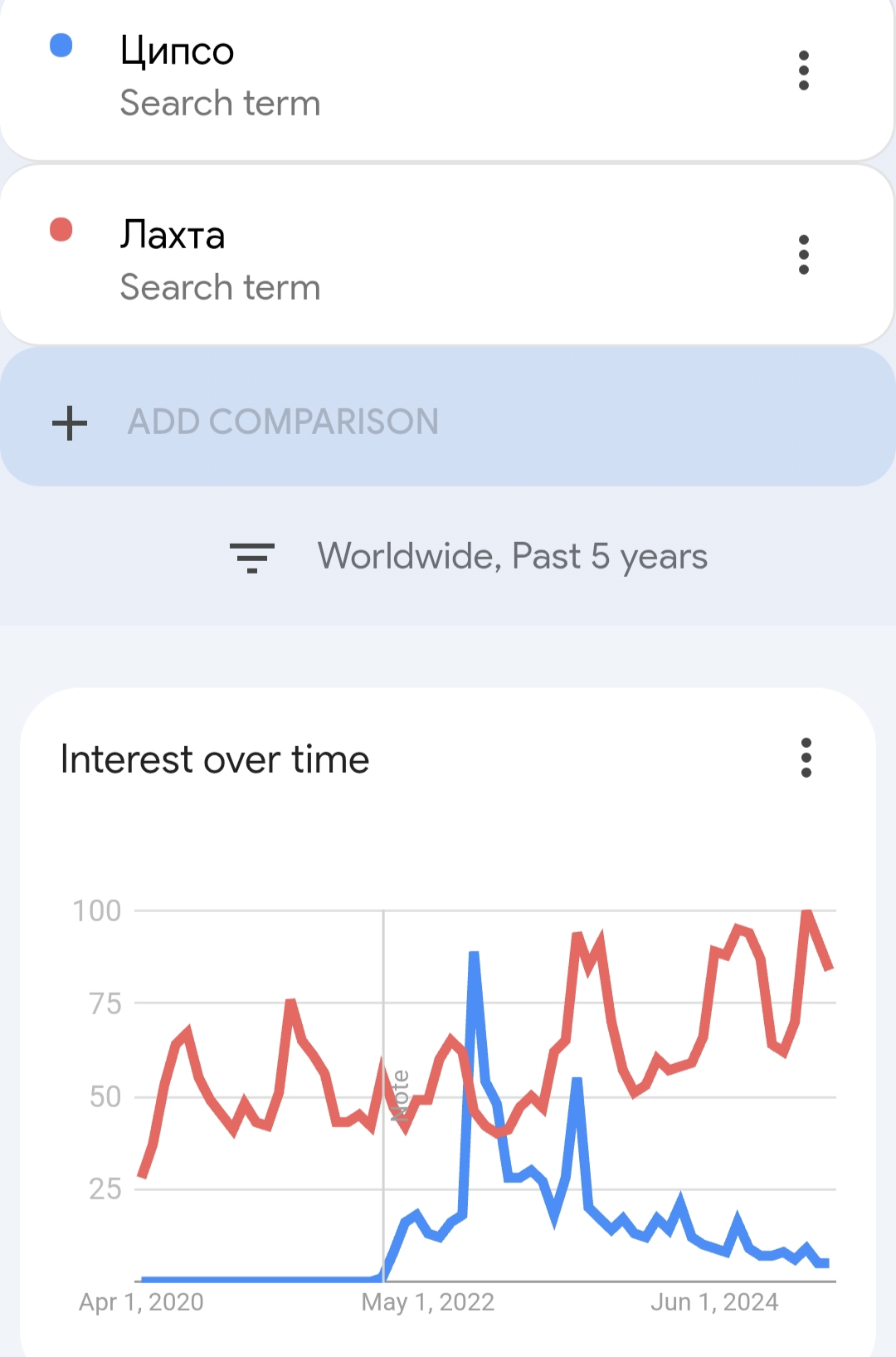Click the blue line's tallest spike
The width and height of the screenshot is (896, 1357).
click(474, 954)
